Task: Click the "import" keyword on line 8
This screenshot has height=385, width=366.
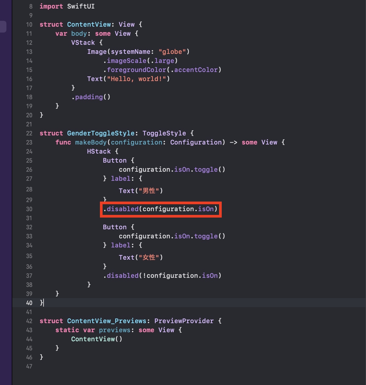Action: pos(51,6)
